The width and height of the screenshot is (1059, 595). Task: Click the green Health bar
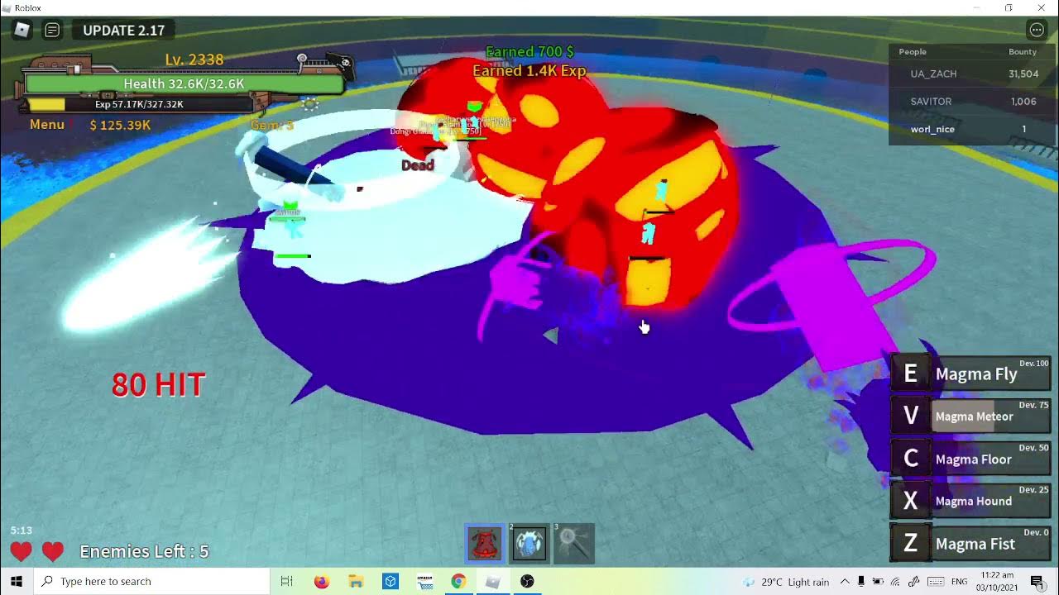tap(184, 83)
